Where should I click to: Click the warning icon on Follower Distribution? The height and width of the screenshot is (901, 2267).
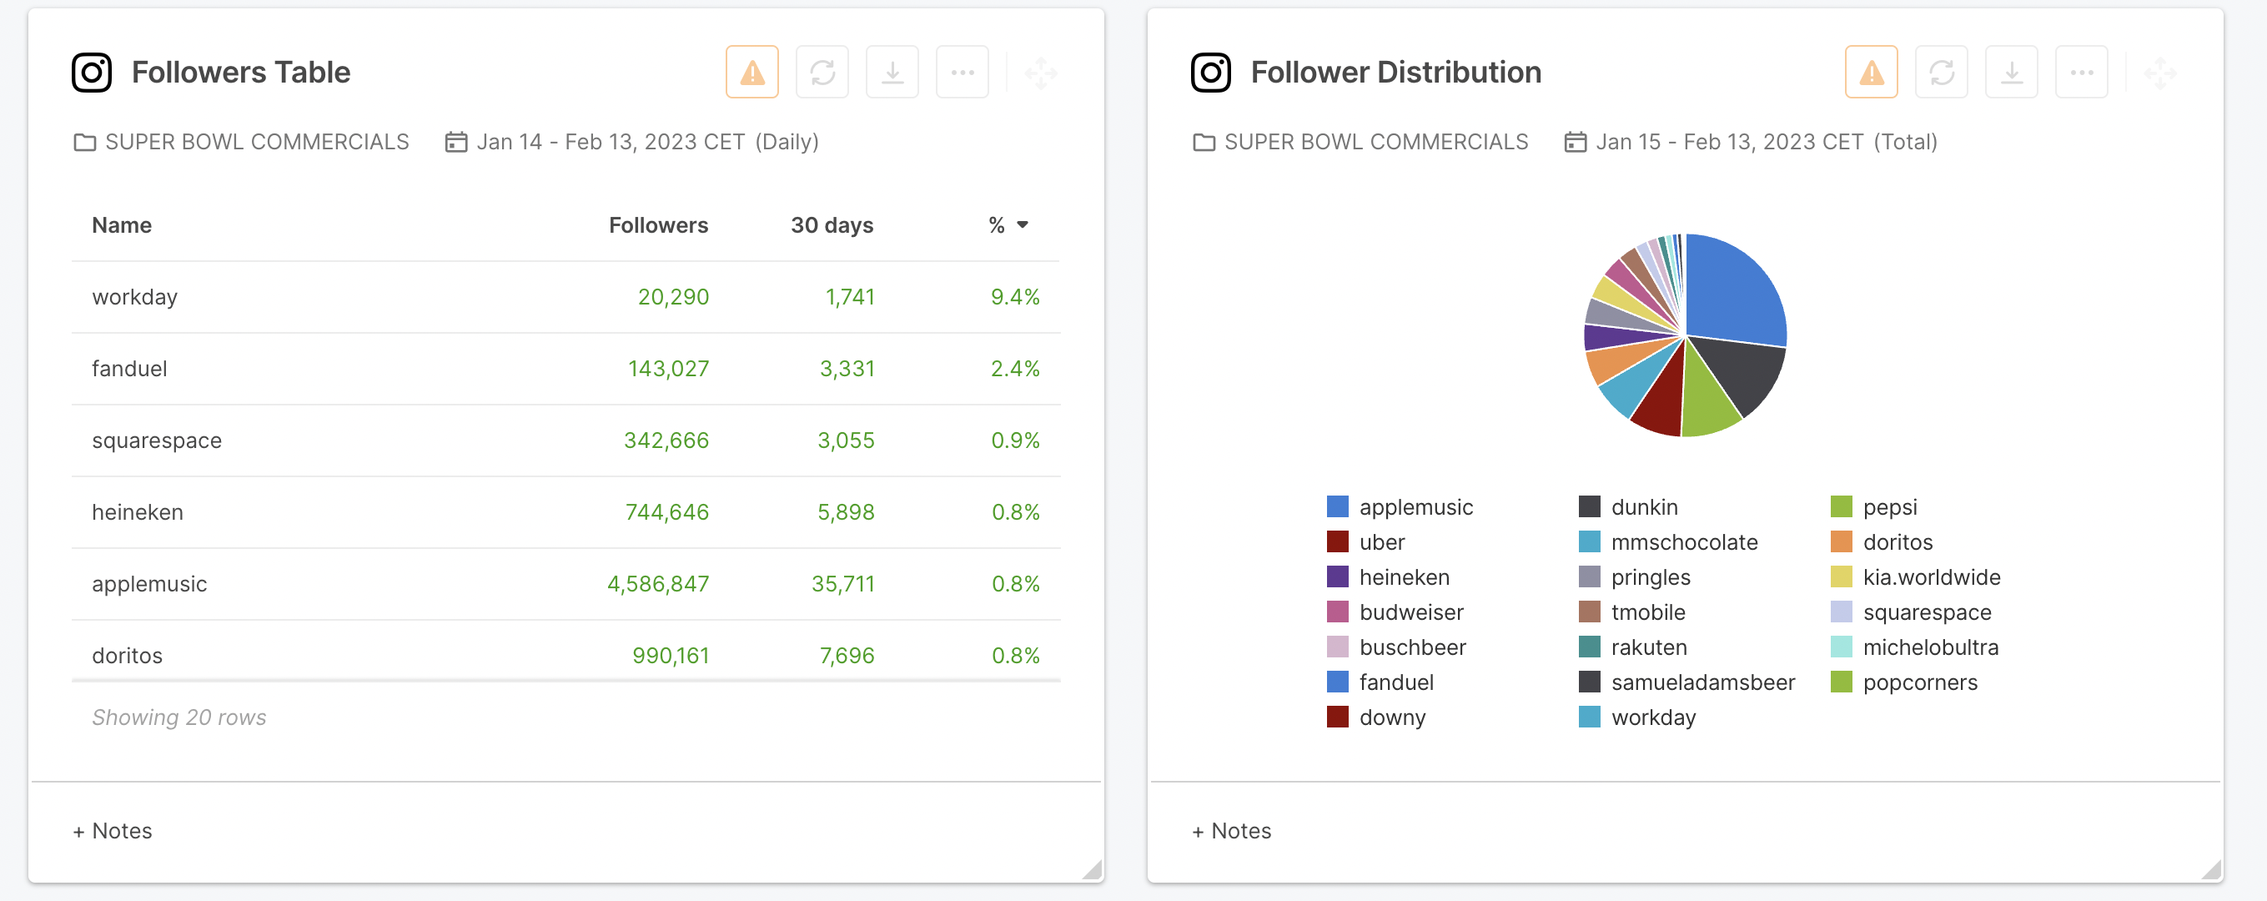(x=1871, y=69)
